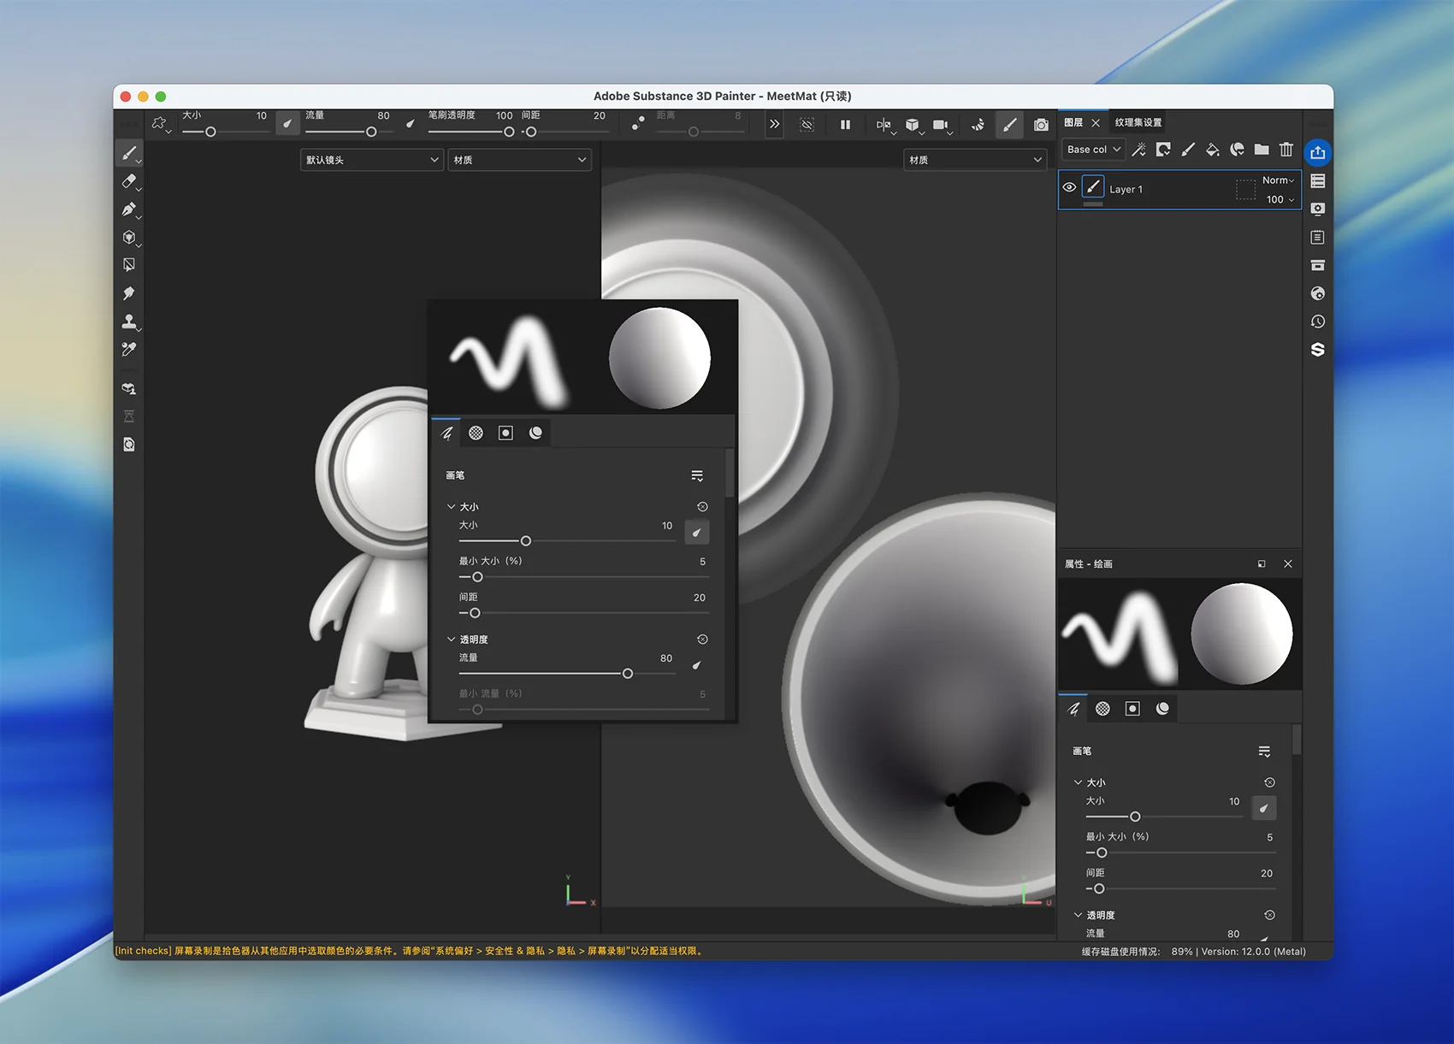Open the Base col channel dropdown
The height and width of the screenshot is (1044, 1454).
(1093, 150)
